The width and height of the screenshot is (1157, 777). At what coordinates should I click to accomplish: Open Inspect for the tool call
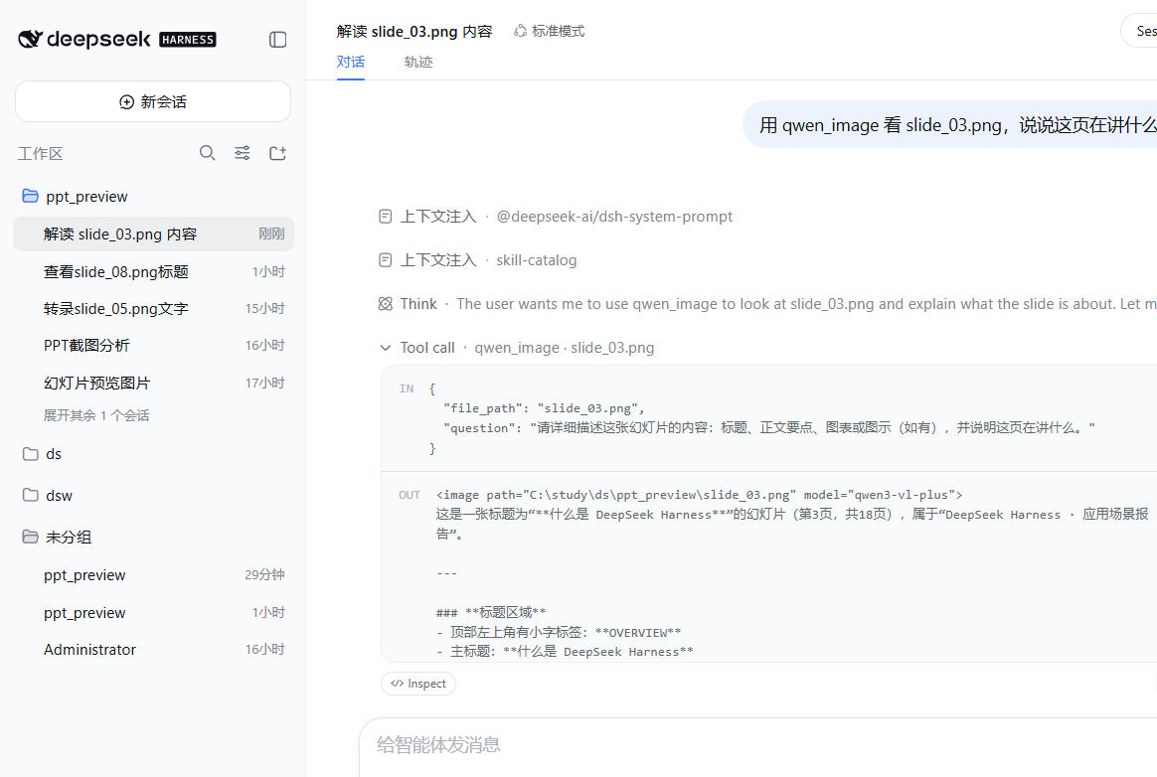[418, 684]
